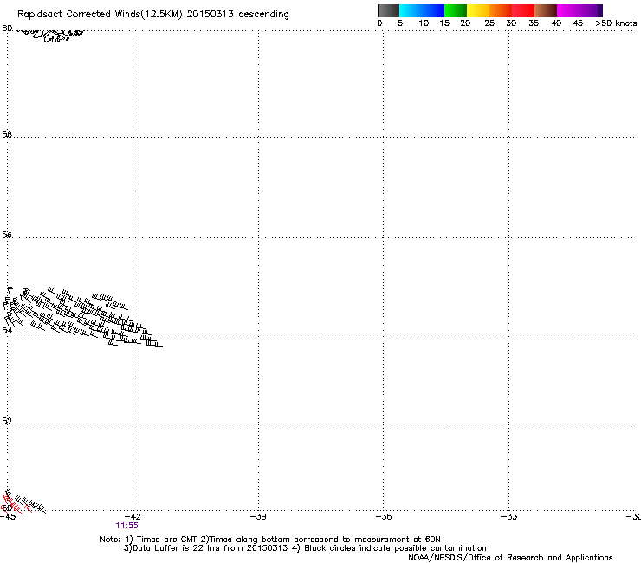Click the '-33' longitude axis label

(509, 517)
